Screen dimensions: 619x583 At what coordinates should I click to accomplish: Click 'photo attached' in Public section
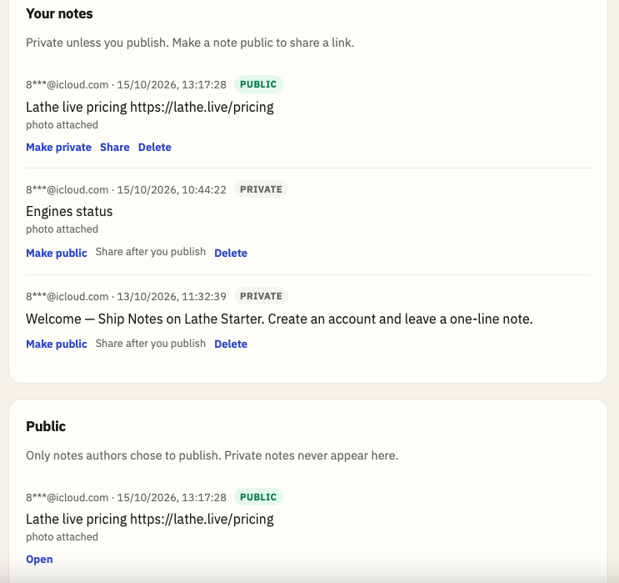click(62, 537)
